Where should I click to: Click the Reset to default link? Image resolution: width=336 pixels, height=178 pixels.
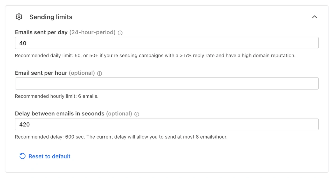pyautogui.click(x=49, y=156)
